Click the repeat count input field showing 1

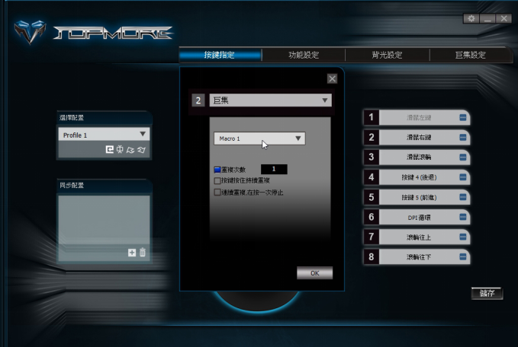[274, 169]
